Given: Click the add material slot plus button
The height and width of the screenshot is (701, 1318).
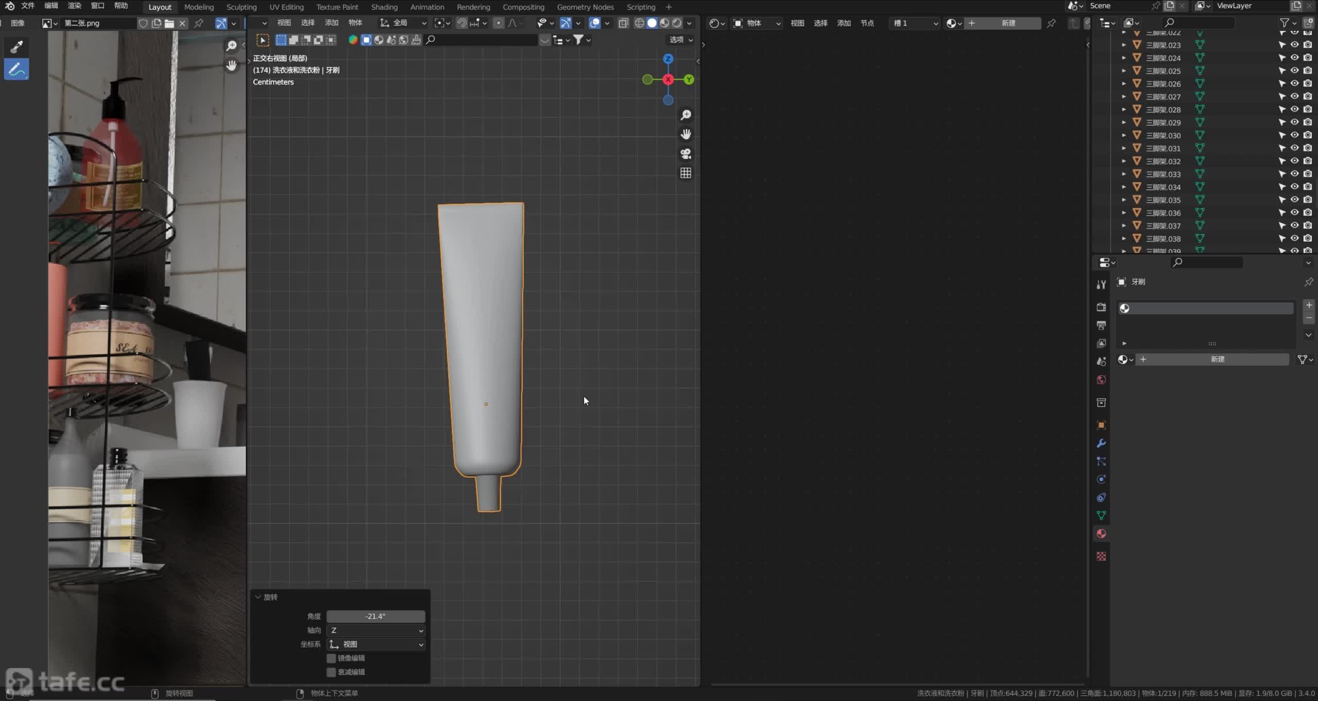Looking at the screenshot, I should coord(1309,305).
